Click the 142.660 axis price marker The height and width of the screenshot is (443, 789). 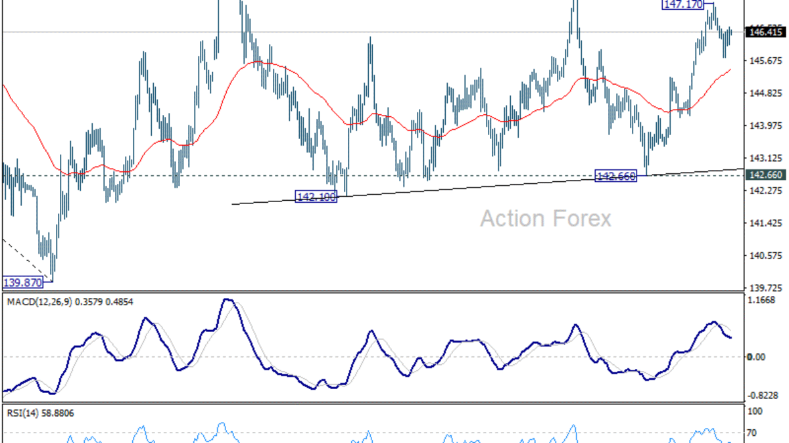(x=765, y=175)
